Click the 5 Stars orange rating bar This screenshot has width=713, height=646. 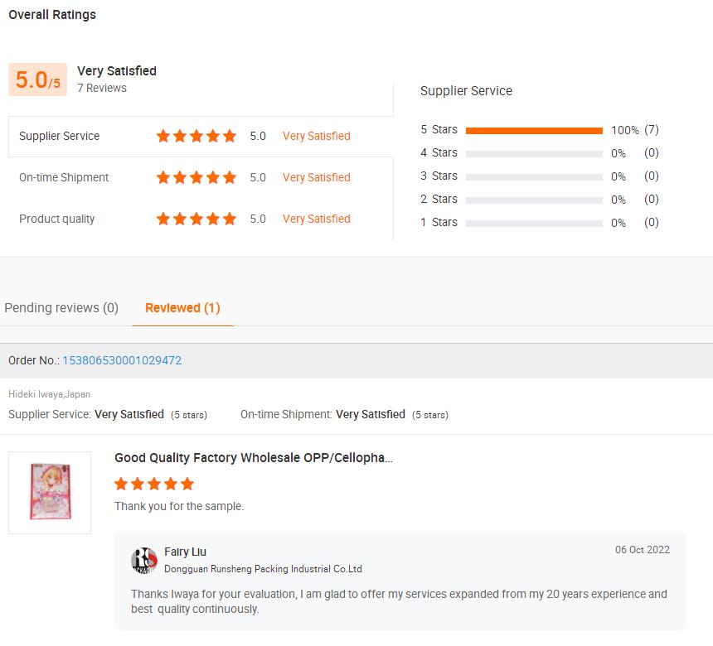pos(534,130)
